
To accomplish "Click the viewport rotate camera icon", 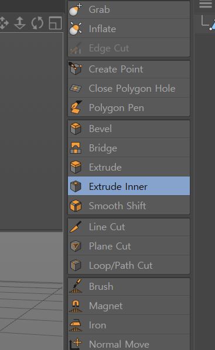I will coord(37,23).
